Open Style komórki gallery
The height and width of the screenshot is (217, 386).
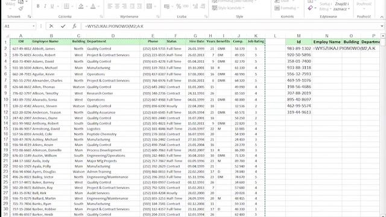(228, 8)
